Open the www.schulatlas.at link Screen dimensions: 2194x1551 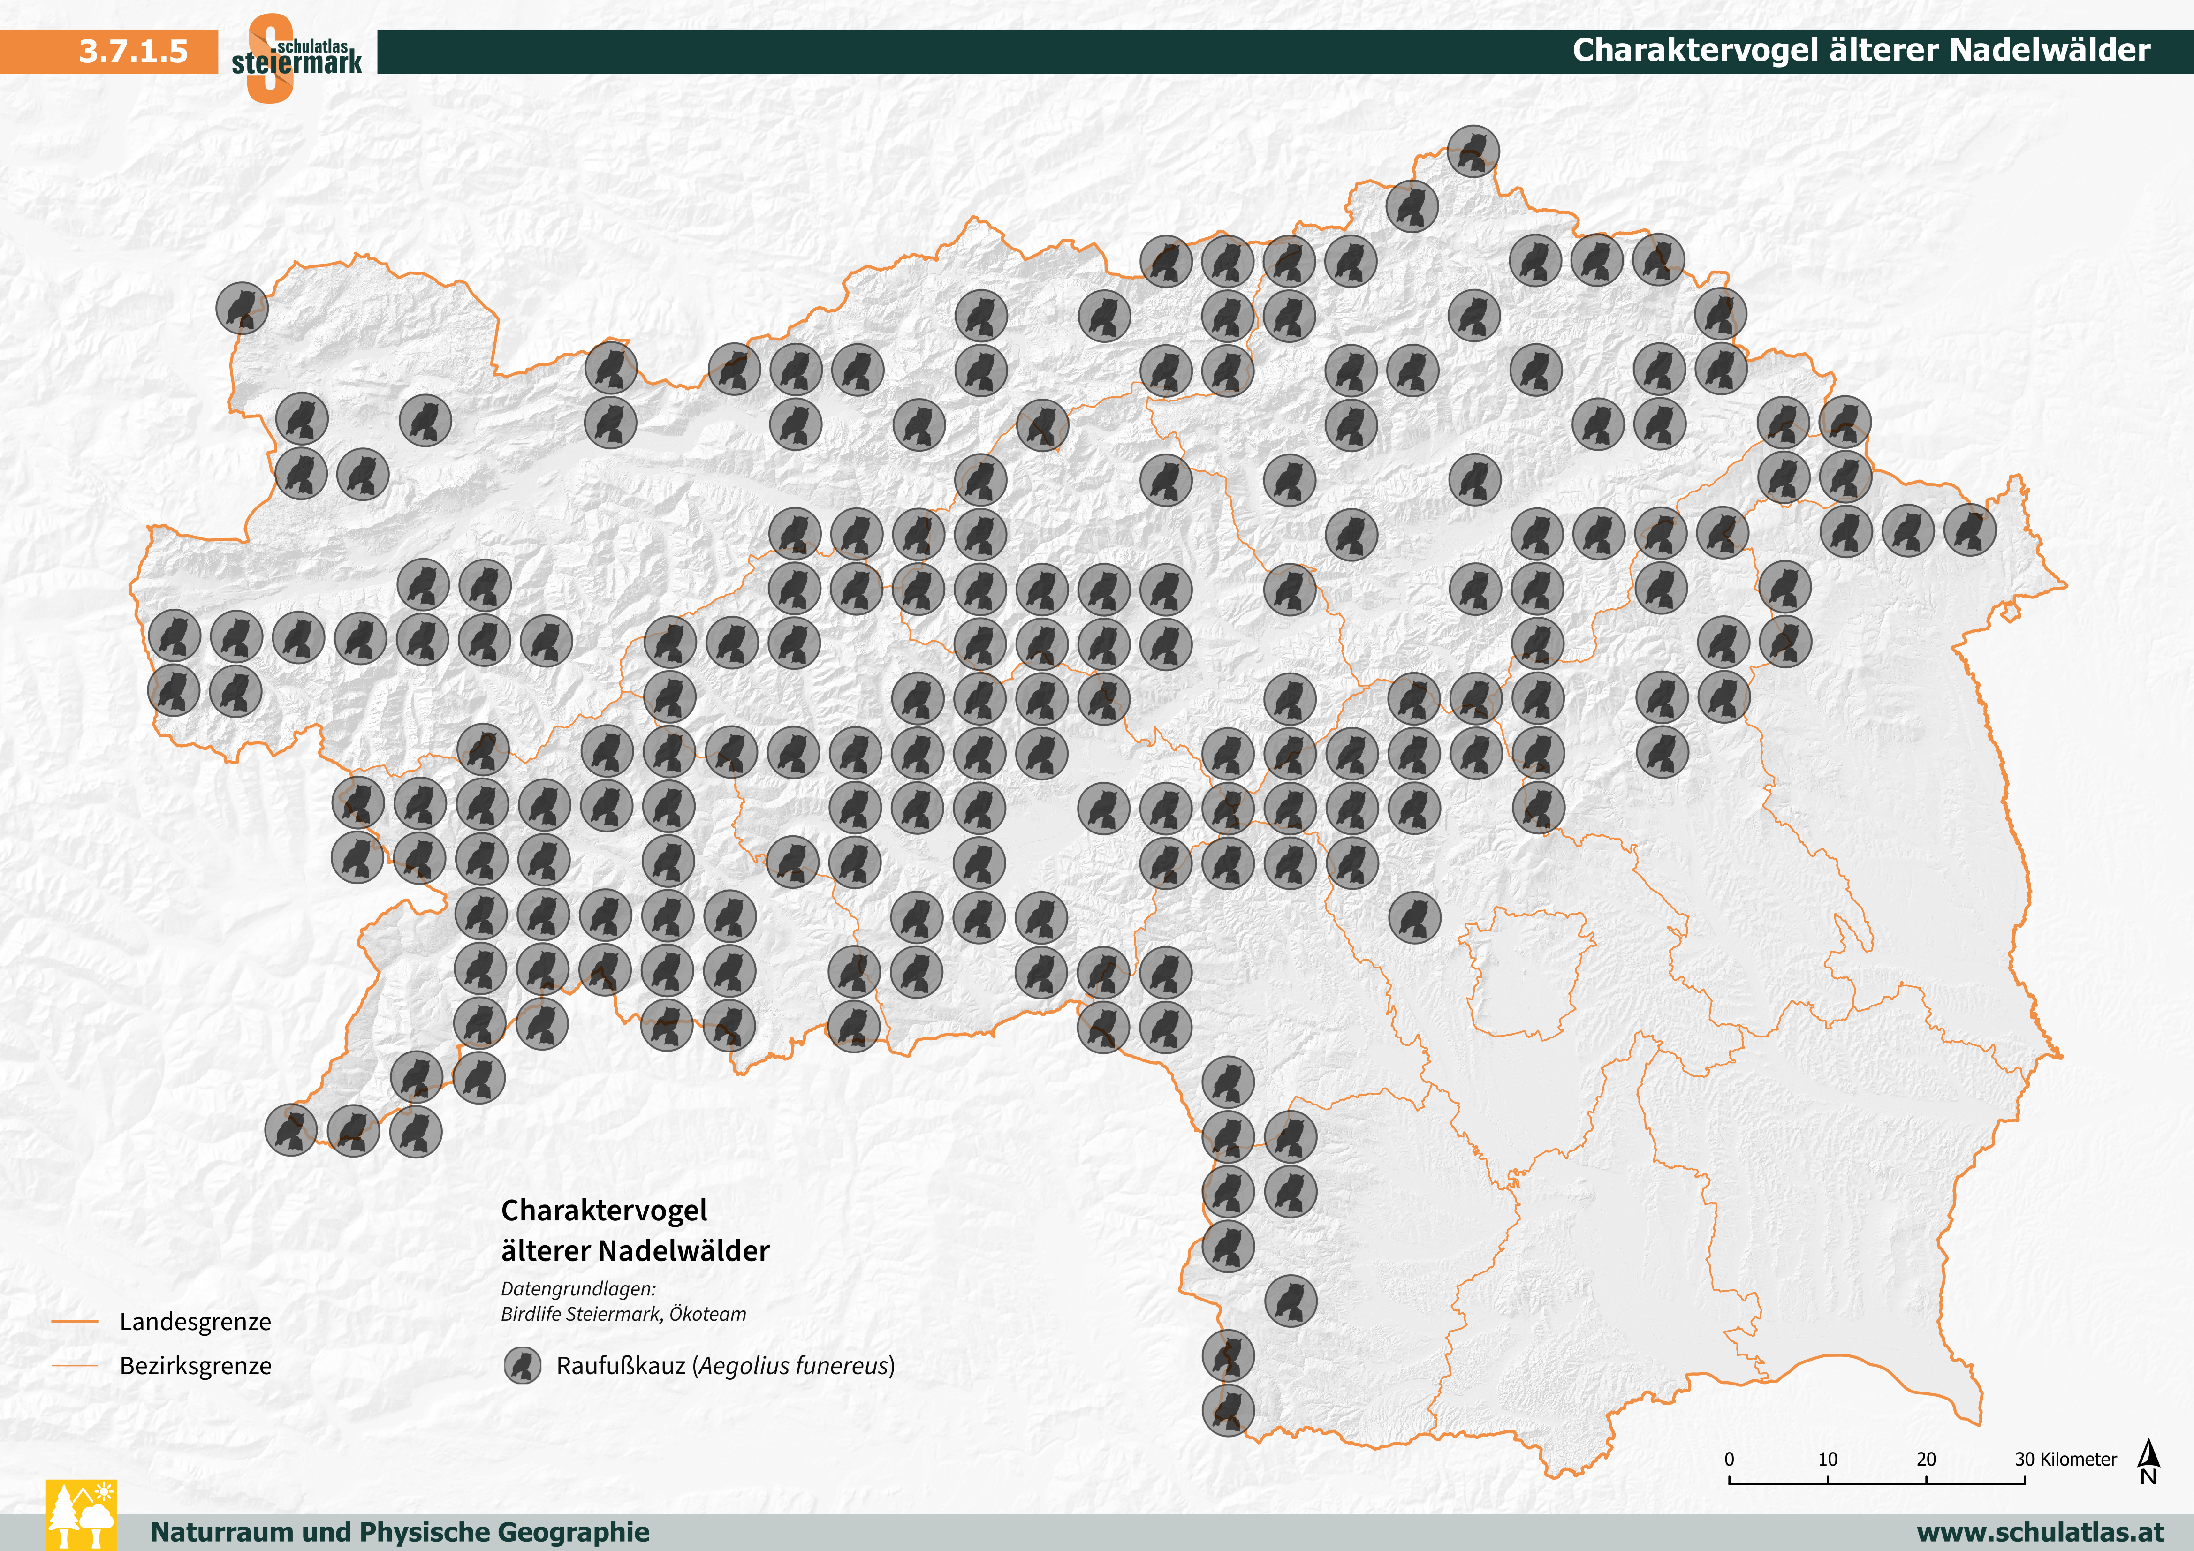click(2040, 1532)
